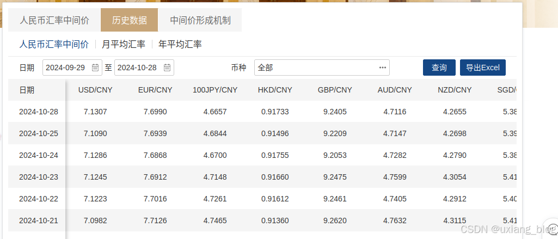
Task: Select the 2024-10-28 date row cell
Action: (x=39, y=112)
